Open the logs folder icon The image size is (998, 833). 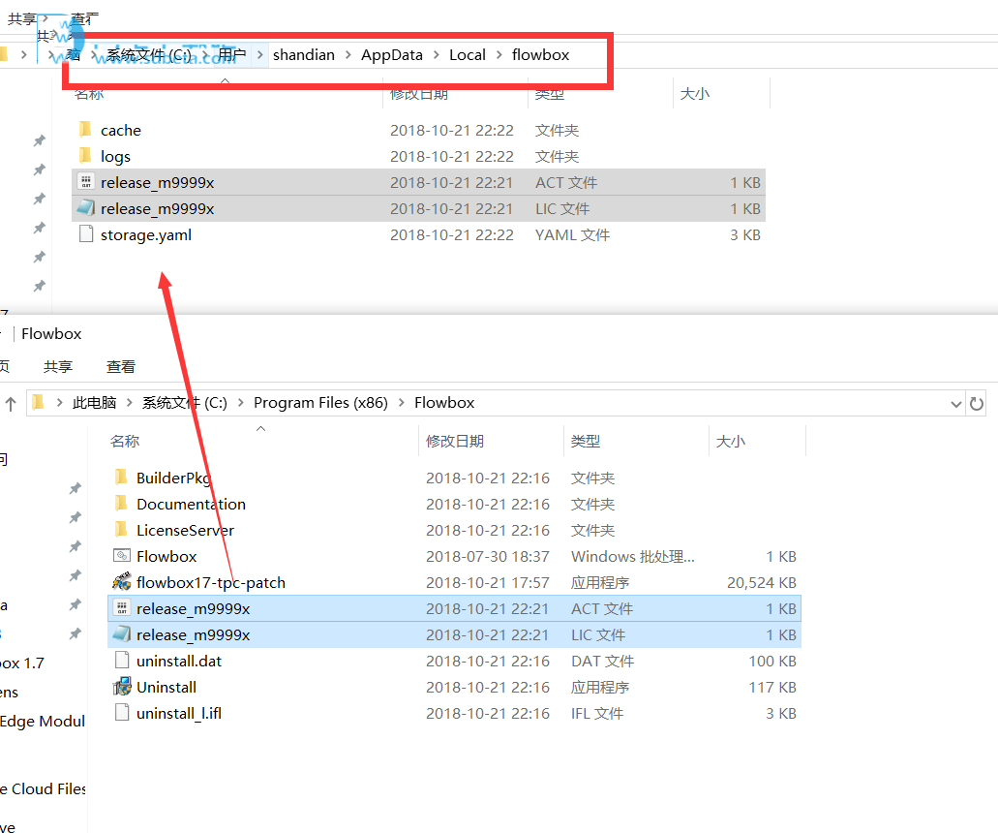click(85, 156)
